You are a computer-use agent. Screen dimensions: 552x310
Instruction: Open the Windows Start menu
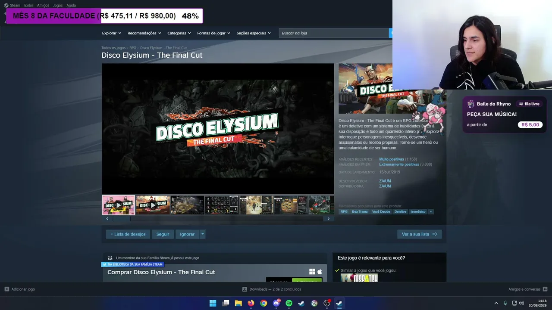click(213, 303)
